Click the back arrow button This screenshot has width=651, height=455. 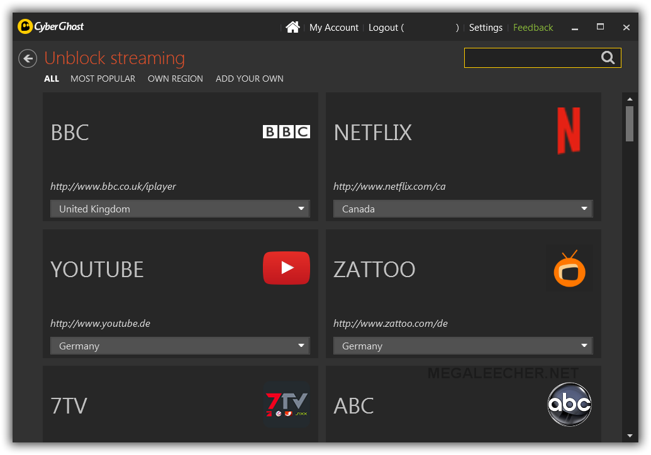(x=28, y=58)
